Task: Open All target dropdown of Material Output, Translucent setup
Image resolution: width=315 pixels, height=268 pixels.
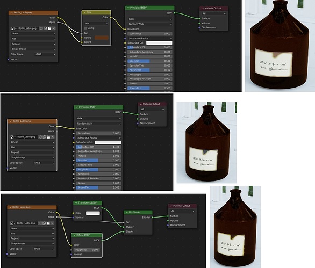Action: (x=182, y=211)
